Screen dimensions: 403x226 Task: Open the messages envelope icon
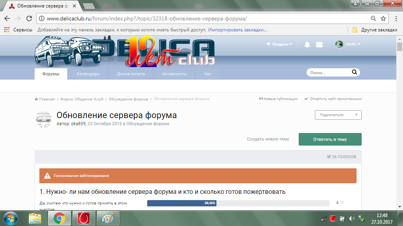pos(319,44)
